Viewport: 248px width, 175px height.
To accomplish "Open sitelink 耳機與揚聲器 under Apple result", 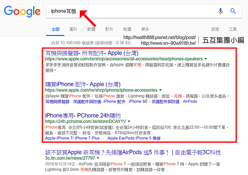I will (x=57, y=101).
